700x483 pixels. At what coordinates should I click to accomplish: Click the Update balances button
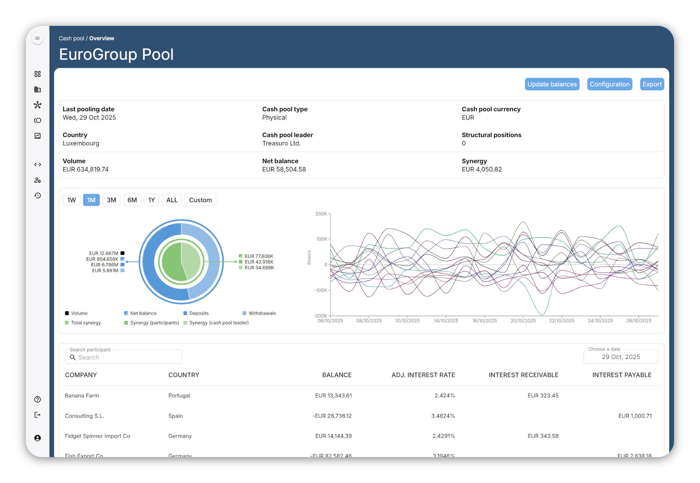552,84
